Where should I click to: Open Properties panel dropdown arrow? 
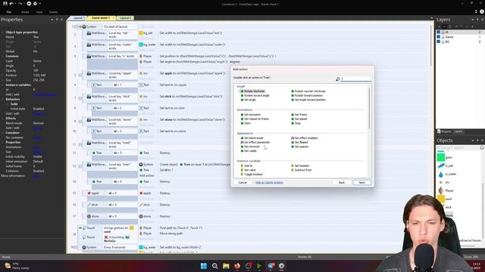tap(52, 20)
